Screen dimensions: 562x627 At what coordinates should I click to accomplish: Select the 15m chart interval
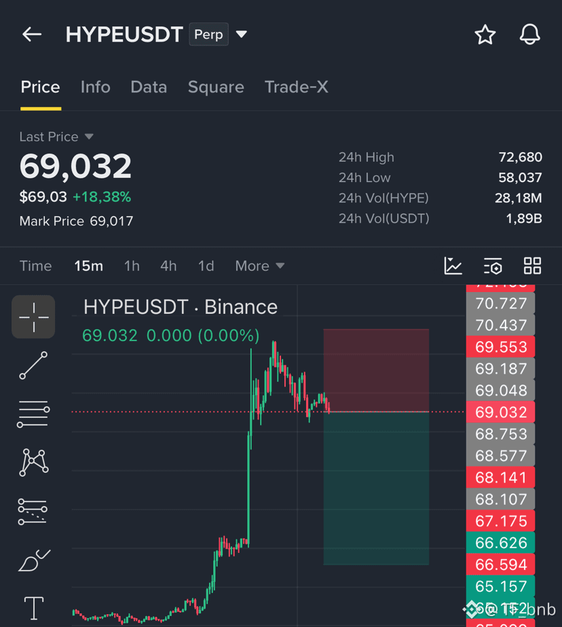[89, 266]
